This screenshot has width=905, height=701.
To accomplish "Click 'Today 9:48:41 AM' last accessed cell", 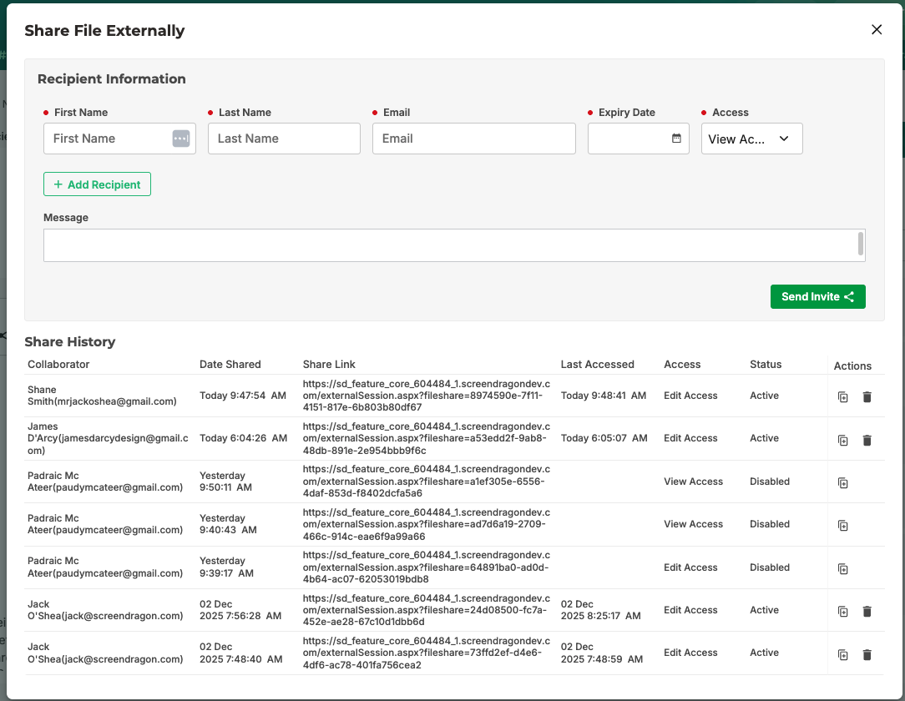I will (604, 396).
